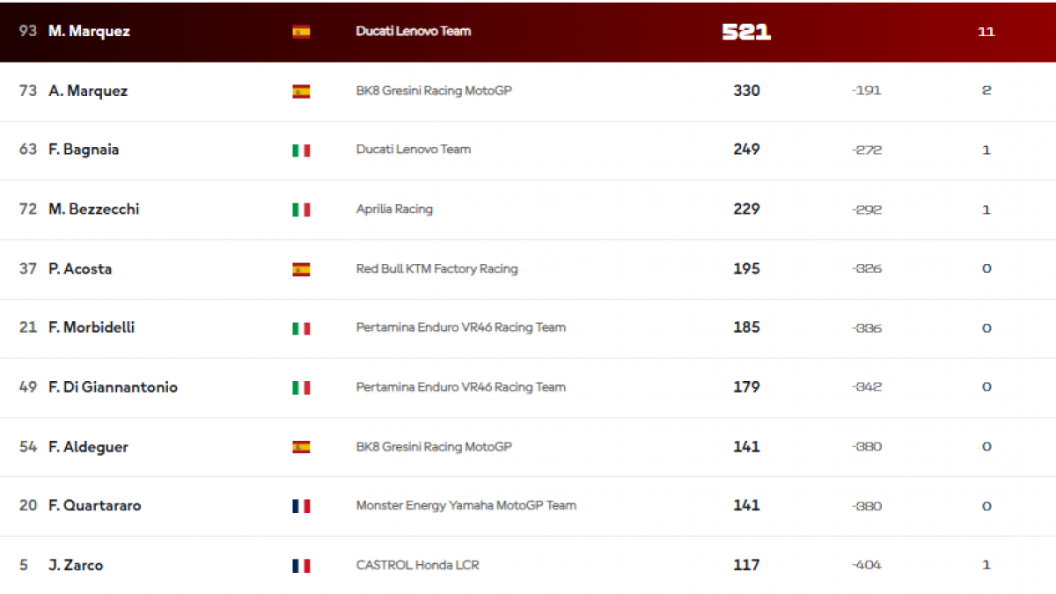This screenshot has height=594, width=1056.
Task: Click the French flag beside F. Quartararo
Action: tap(301, 506)
